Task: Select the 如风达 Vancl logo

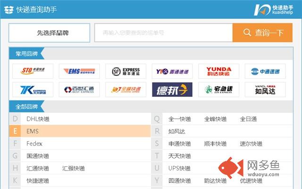Action: [265, 90]
